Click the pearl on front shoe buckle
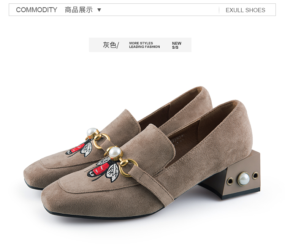 pos(115,152)
